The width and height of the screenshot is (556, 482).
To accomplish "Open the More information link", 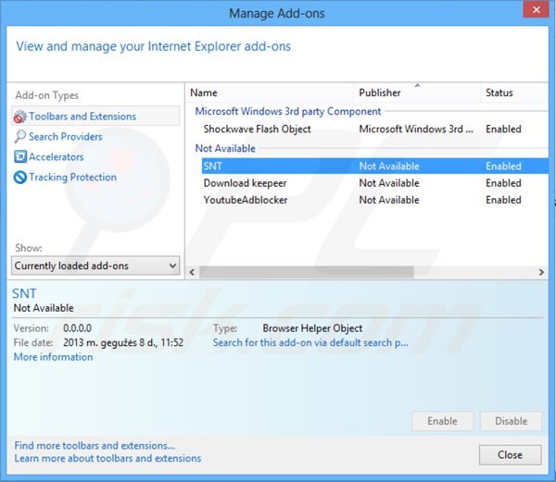I will (x=53, y=357).
